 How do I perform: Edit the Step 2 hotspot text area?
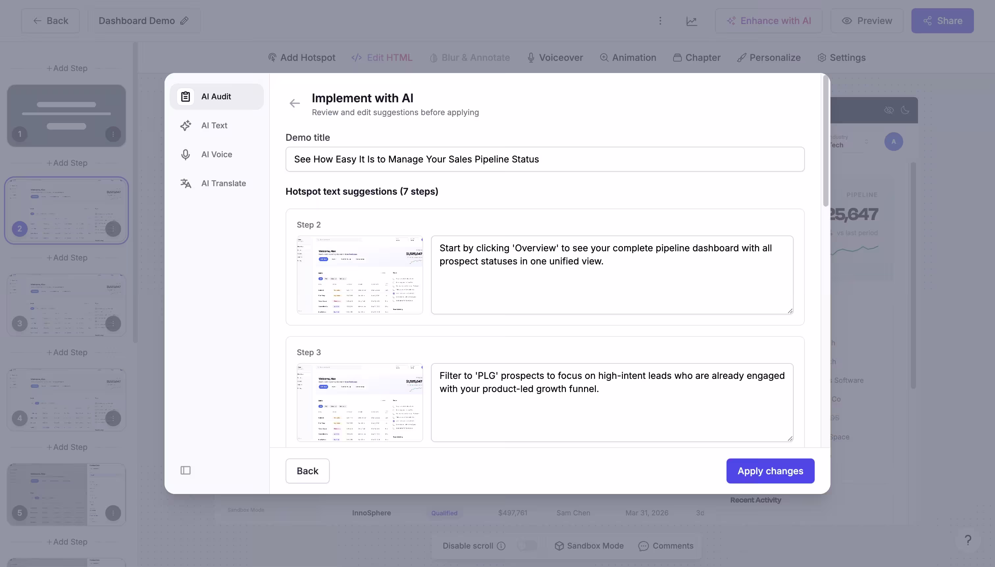pyautogui.click(x=612, y=275)
